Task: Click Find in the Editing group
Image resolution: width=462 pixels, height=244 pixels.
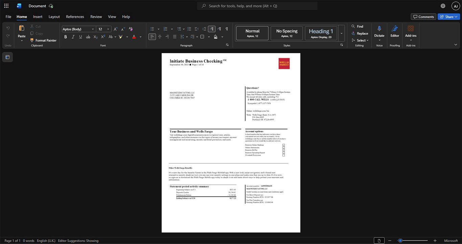Action: (357, 26)
